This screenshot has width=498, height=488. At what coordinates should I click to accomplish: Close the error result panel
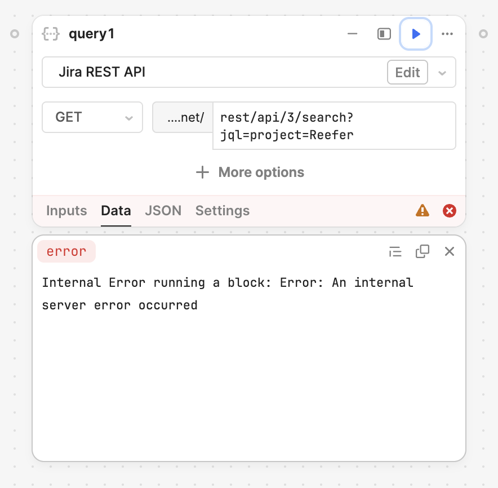click(450, 251)
